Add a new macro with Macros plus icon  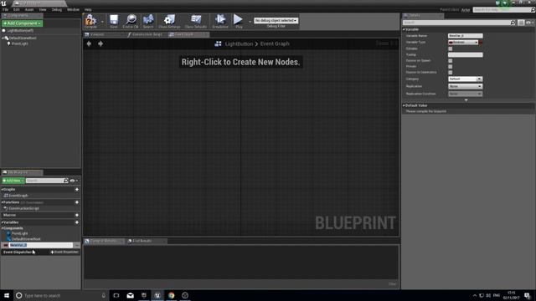[x=77, y=215]
